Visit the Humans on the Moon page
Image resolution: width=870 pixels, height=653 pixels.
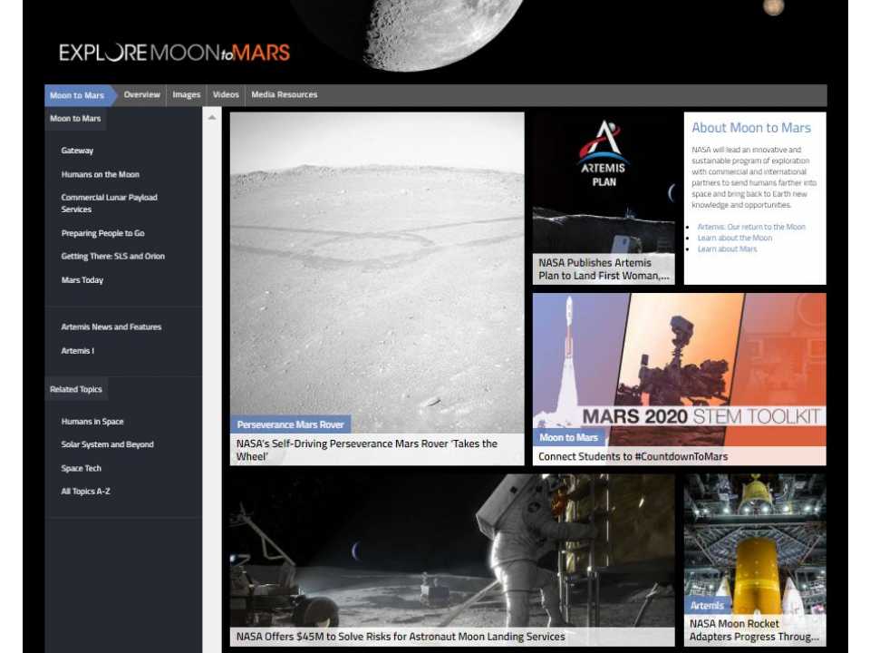pyautogui.click(x=100, y=173)
